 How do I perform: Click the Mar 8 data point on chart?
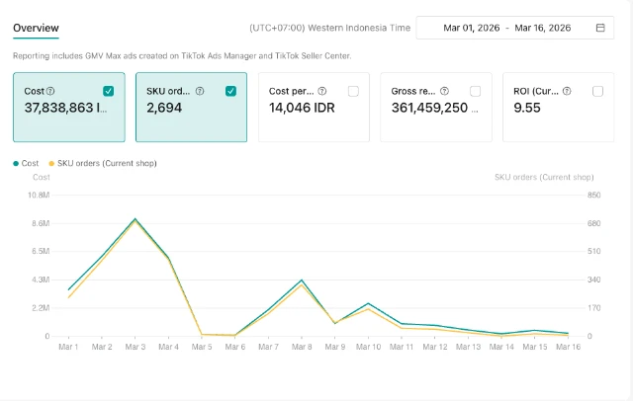coord(302,281)
